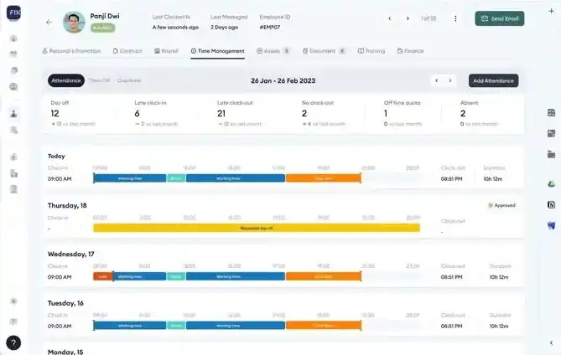Open the employees icon in left sidebar
Screen dimensions: 561x355
13,114
